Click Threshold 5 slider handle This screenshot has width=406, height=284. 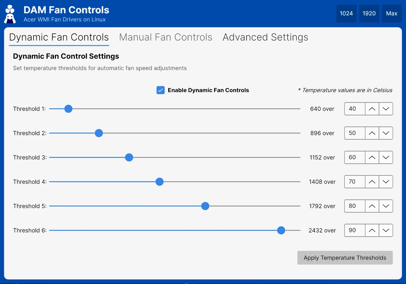pyautogui.click(x=205, y=206)
